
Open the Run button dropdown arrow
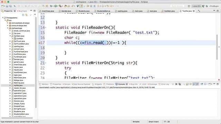tap(58, 6)
